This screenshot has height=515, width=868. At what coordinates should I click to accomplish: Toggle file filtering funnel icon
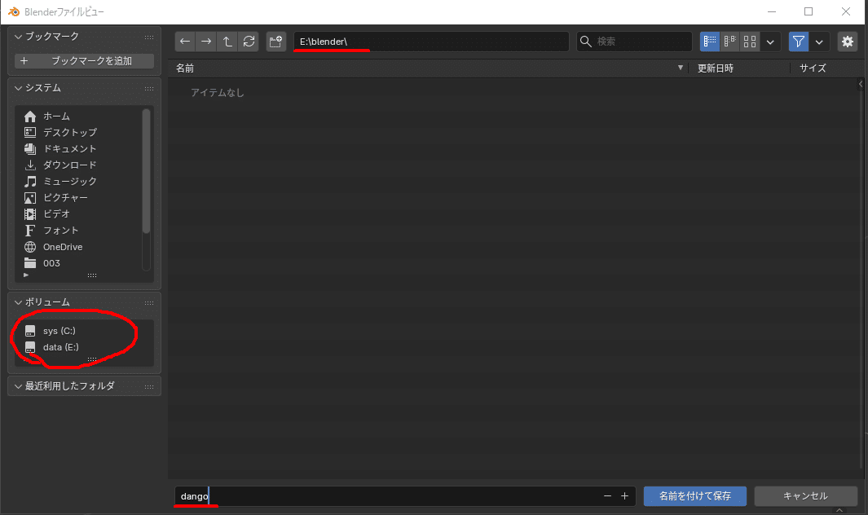(798, 42)
